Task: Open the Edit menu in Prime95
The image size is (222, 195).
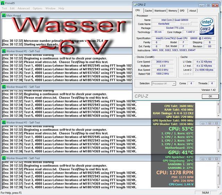Action: (12, 8)
